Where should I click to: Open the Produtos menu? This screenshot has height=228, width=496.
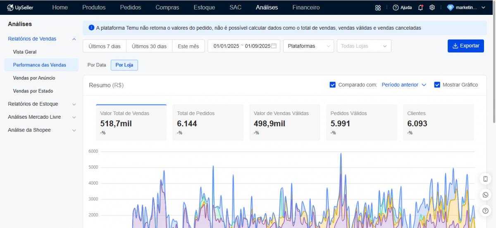[94, 7]
